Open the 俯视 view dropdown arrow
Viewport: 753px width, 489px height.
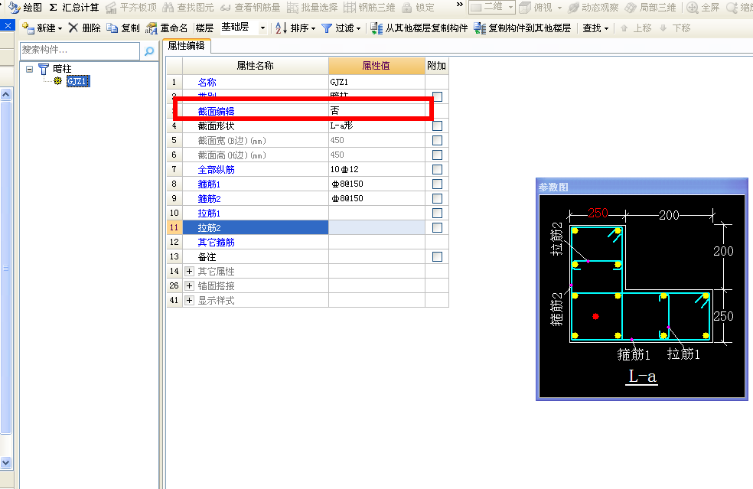pos(559,8)
